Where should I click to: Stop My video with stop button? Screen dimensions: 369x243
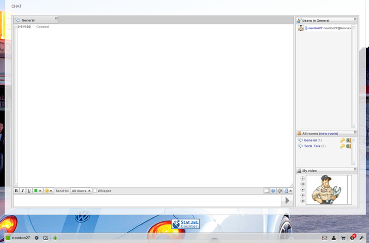[x=303, y=190]
